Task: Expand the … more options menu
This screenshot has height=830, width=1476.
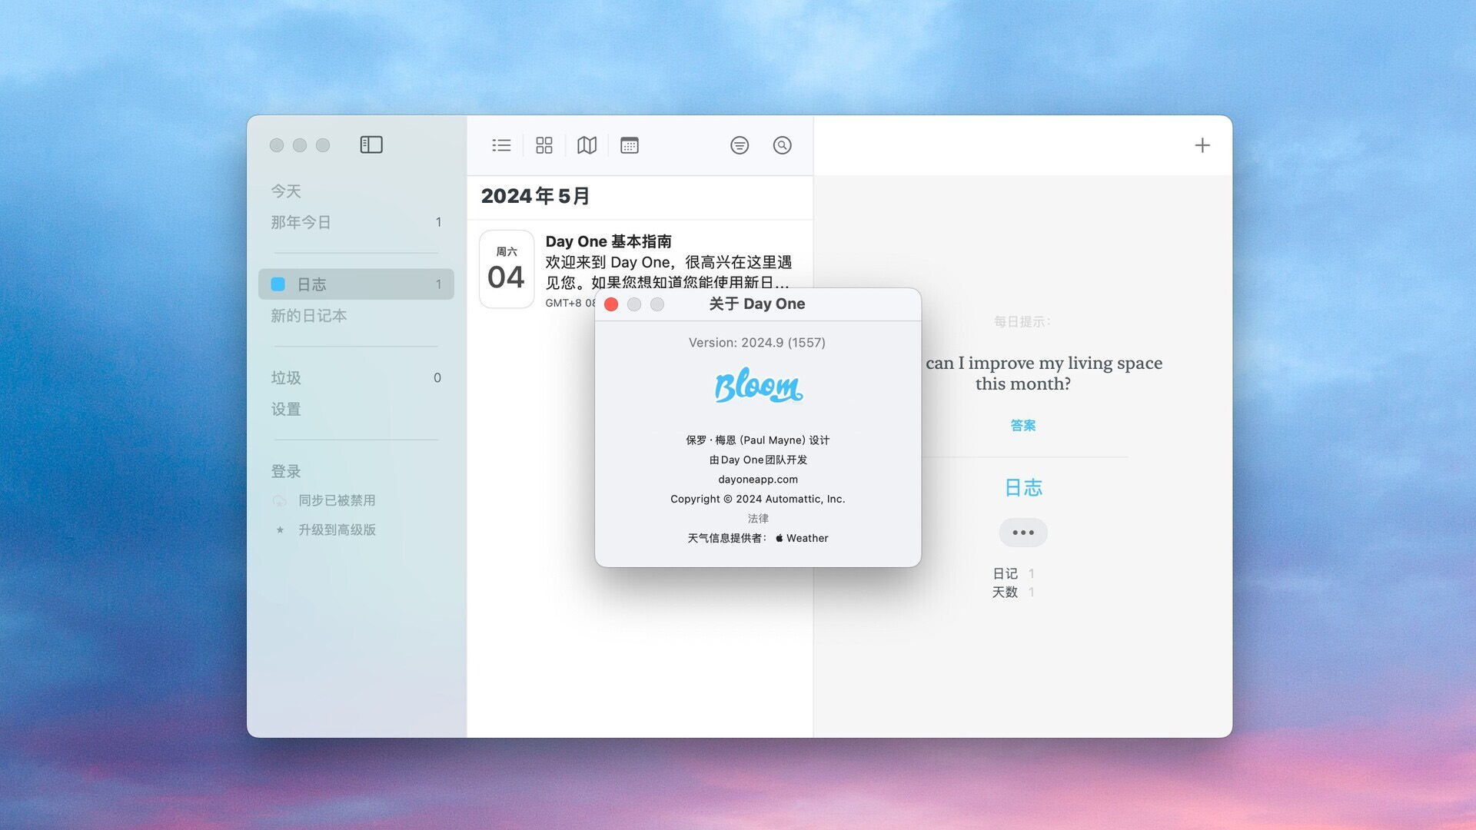Action: pos(1023,532)
